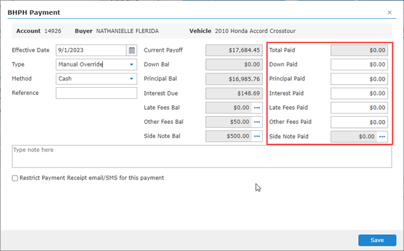Click vehicle text 2010 Honda Accord Crosstour
The image size is (404, 251).
[x=255, y=31]
